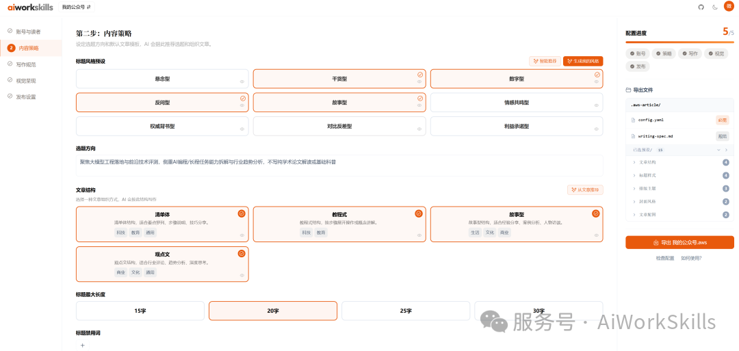
Task: Click count badge 2 beside 封面风格 row
Action: click(x=726, y=202)
